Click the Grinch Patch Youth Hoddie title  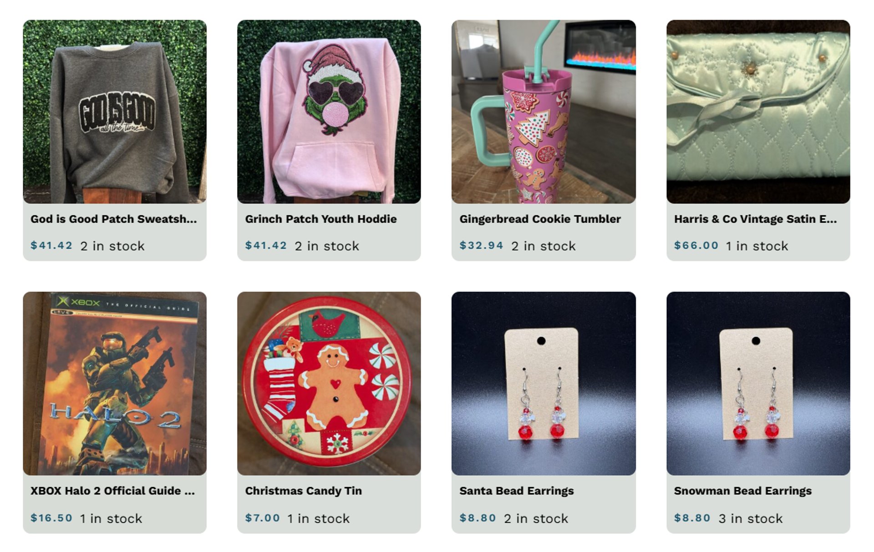click(x=321, y=219)
